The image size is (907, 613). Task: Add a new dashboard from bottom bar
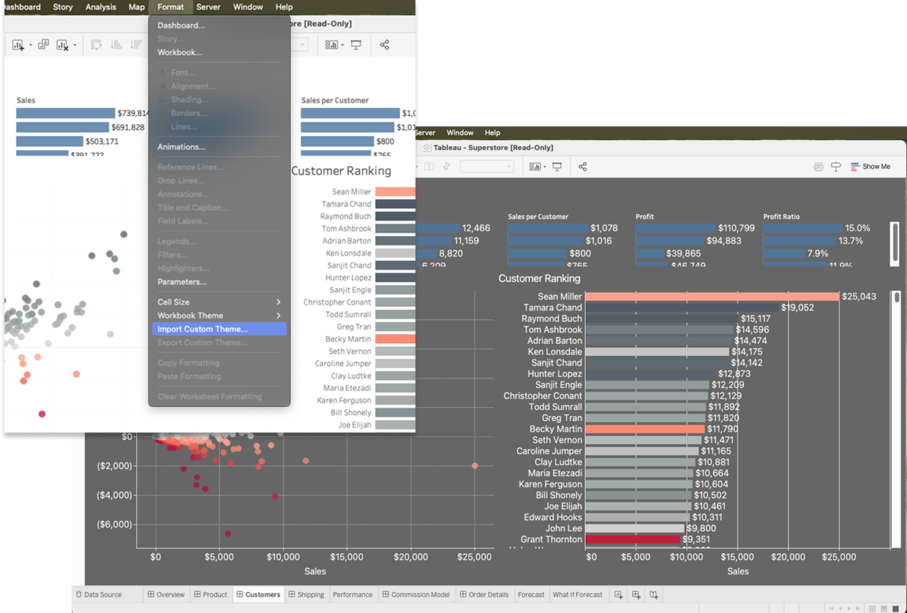click(636, 595)
